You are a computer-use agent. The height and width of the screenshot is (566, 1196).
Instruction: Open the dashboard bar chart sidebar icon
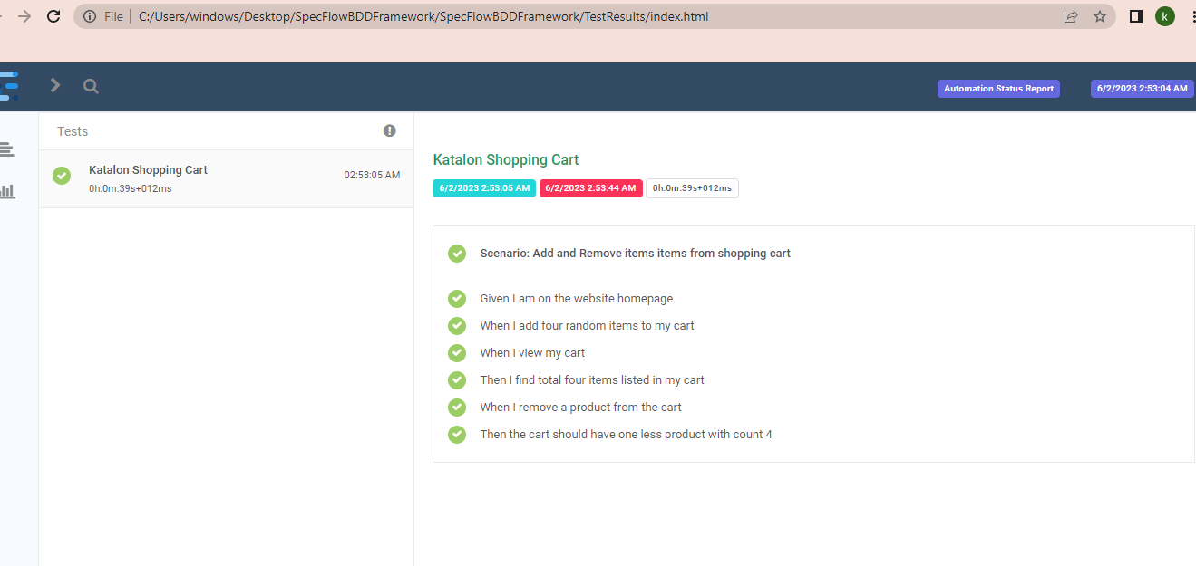click(x=7, y=191)
